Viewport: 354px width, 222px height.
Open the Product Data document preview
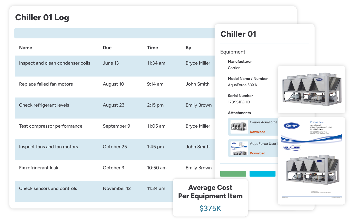pos(311,161)
